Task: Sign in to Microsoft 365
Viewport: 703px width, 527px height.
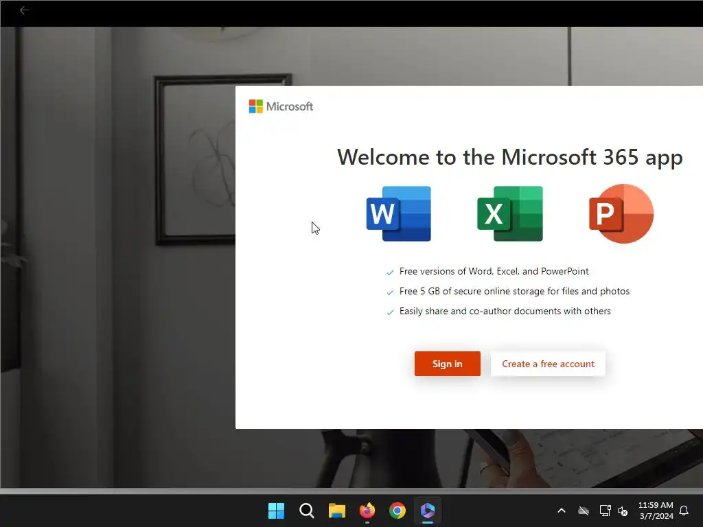Action: coord(448,364)
